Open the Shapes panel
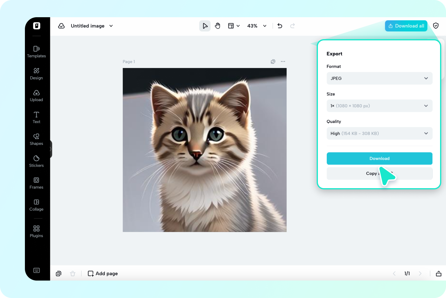The image size is (446, 298). click(x=36, y=139)
